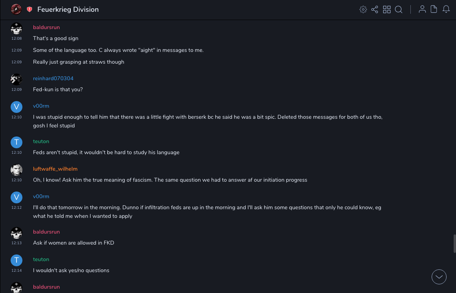The width and height of the screenshot is (456, 293).
Task: Click the search magnifier icon
Action: (x=399, y=9)
